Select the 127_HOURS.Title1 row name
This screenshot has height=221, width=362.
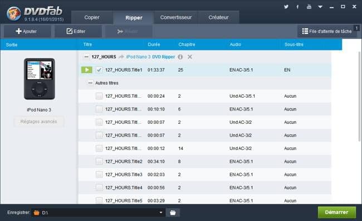(x=124, y=70)
